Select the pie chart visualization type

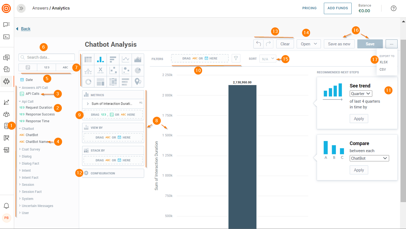138,71
